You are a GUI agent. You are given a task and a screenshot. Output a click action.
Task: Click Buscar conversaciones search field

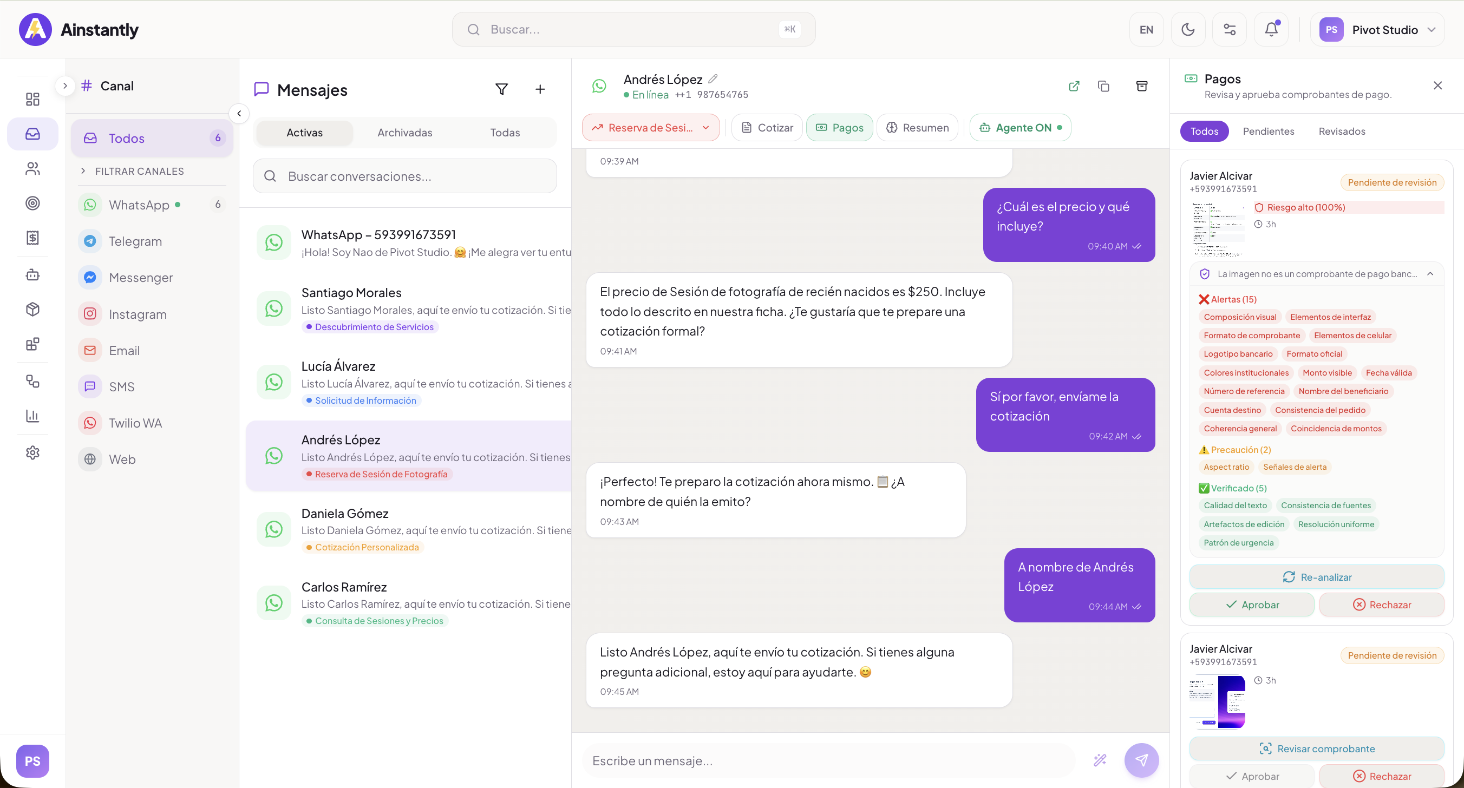404,176
